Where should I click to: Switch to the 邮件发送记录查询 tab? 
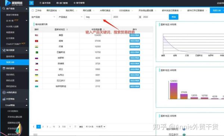[x=170, y=10]
